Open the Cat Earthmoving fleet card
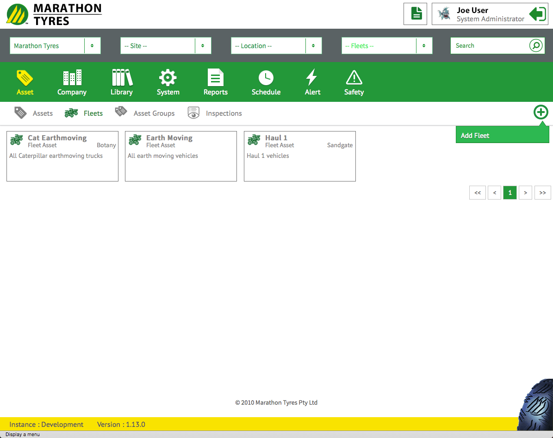Screen dimensions: 553x438 point(62,156)
